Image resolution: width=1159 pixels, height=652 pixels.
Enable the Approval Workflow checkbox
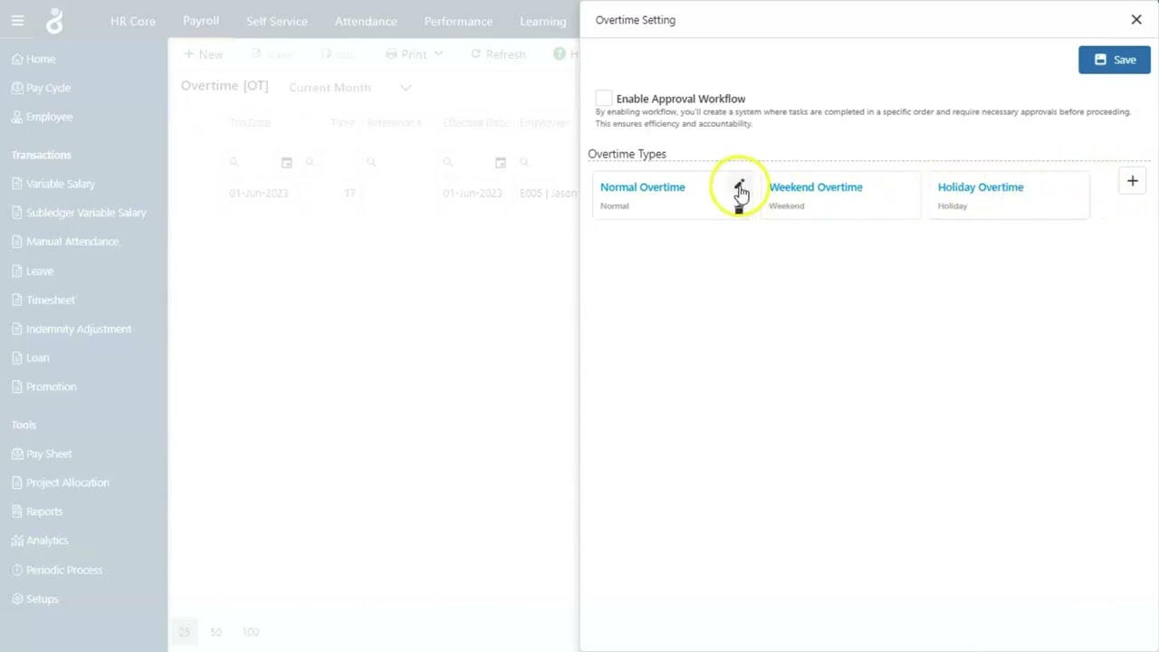604,99
